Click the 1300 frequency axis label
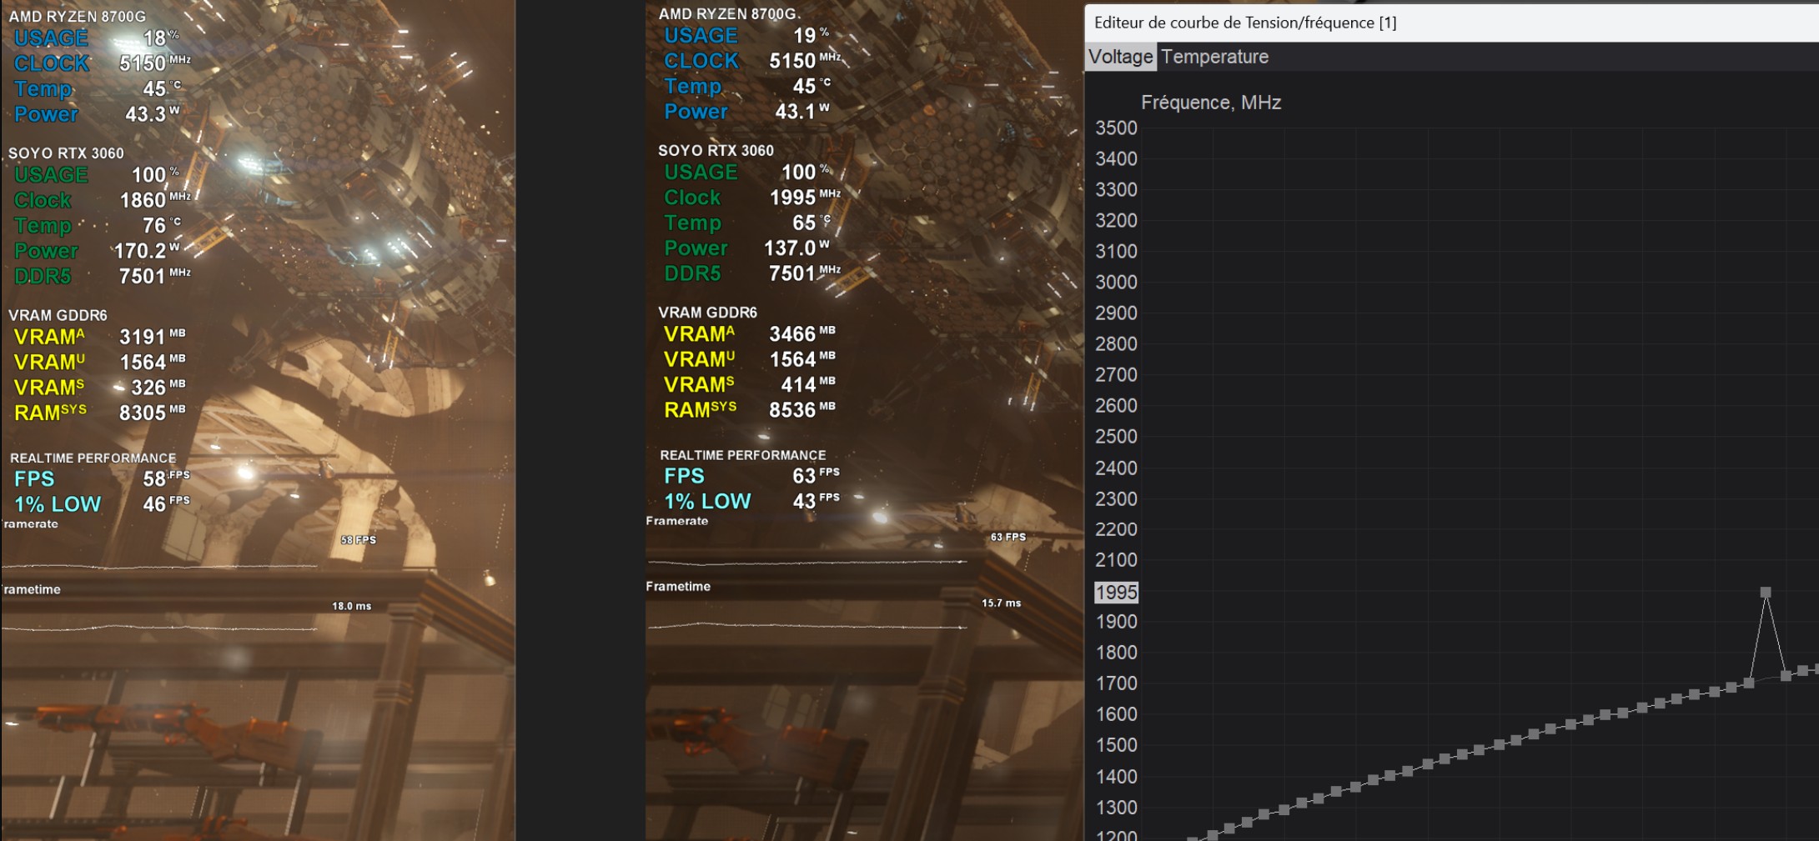 point(1116,808)
